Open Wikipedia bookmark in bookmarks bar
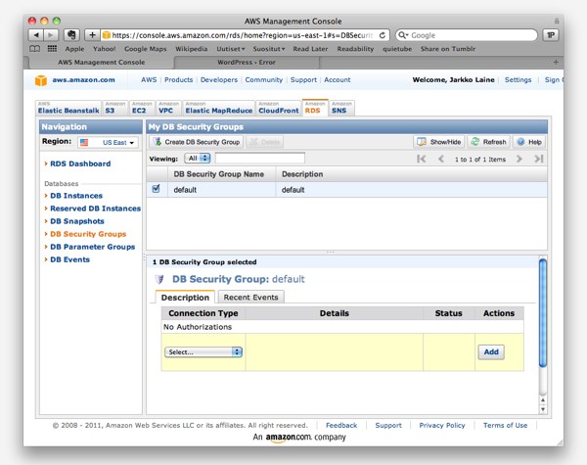 tap(192, 49)
